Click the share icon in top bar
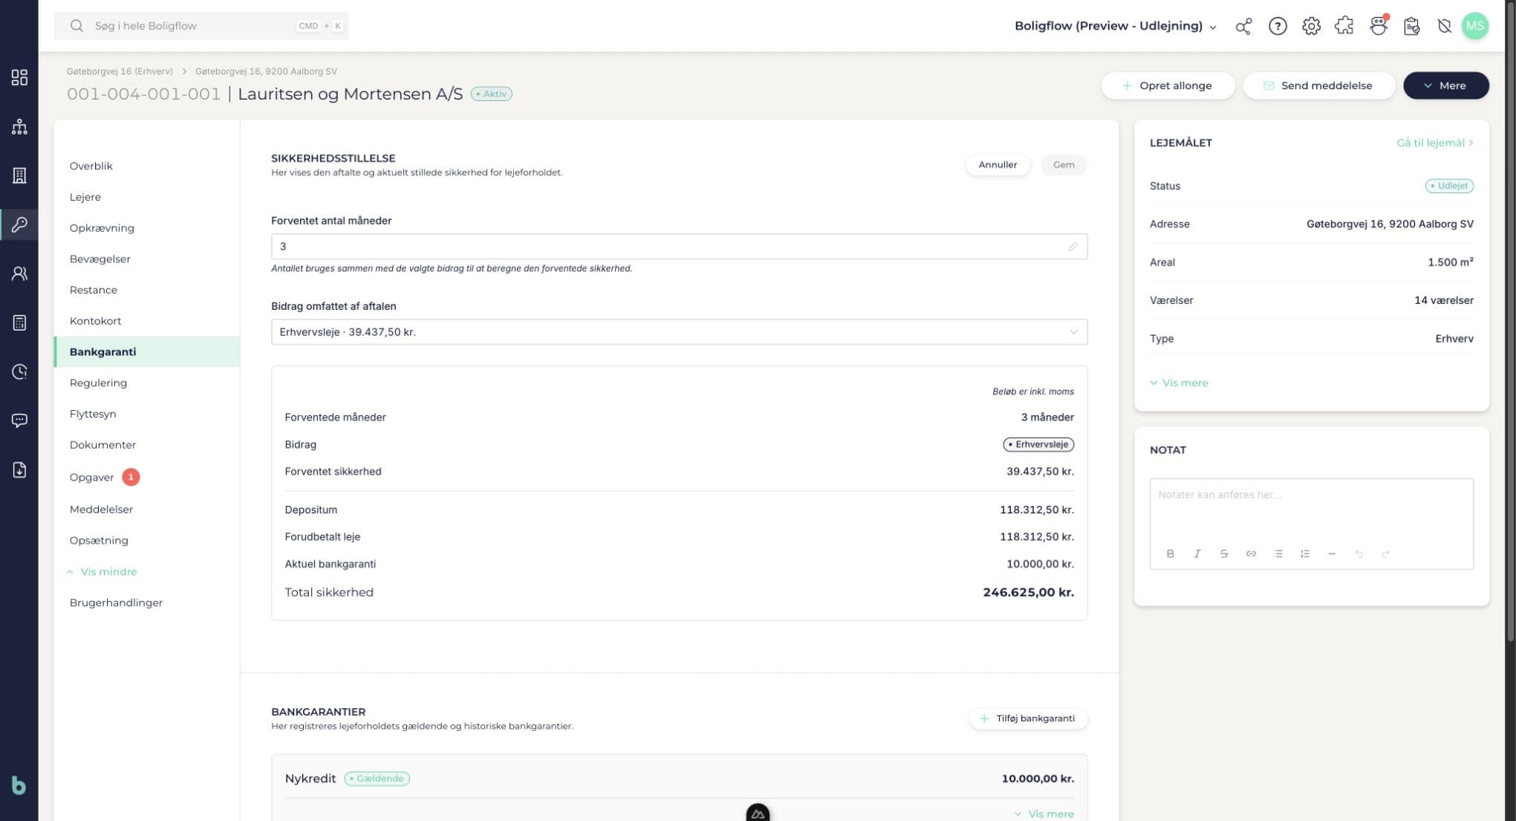Viewport: 1516px width, 821px height. pyautogui.click(x=1243, y=26)
